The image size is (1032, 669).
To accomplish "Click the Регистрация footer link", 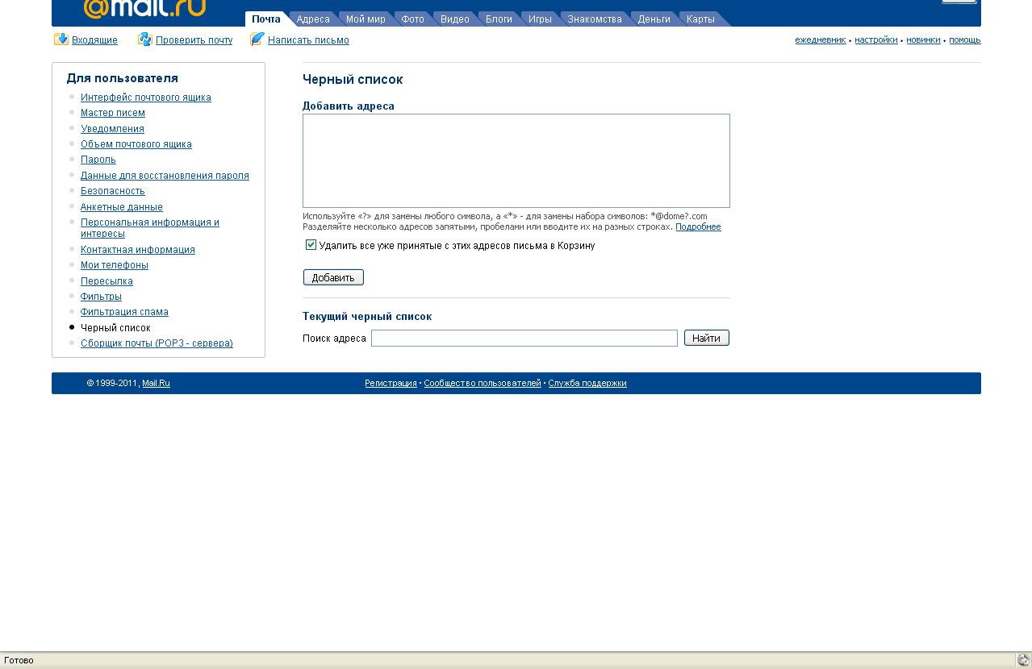I will [x=391, y=384].
